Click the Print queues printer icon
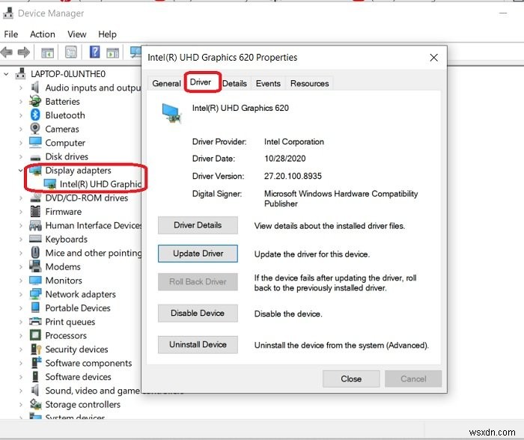This screenshot has width=524, height=440. click(35, 322)
